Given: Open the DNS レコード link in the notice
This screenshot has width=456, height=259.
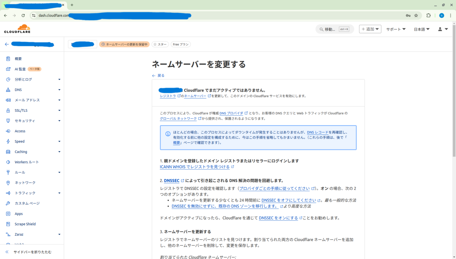Looking at the screenshot, I should (x=318, y=132).
